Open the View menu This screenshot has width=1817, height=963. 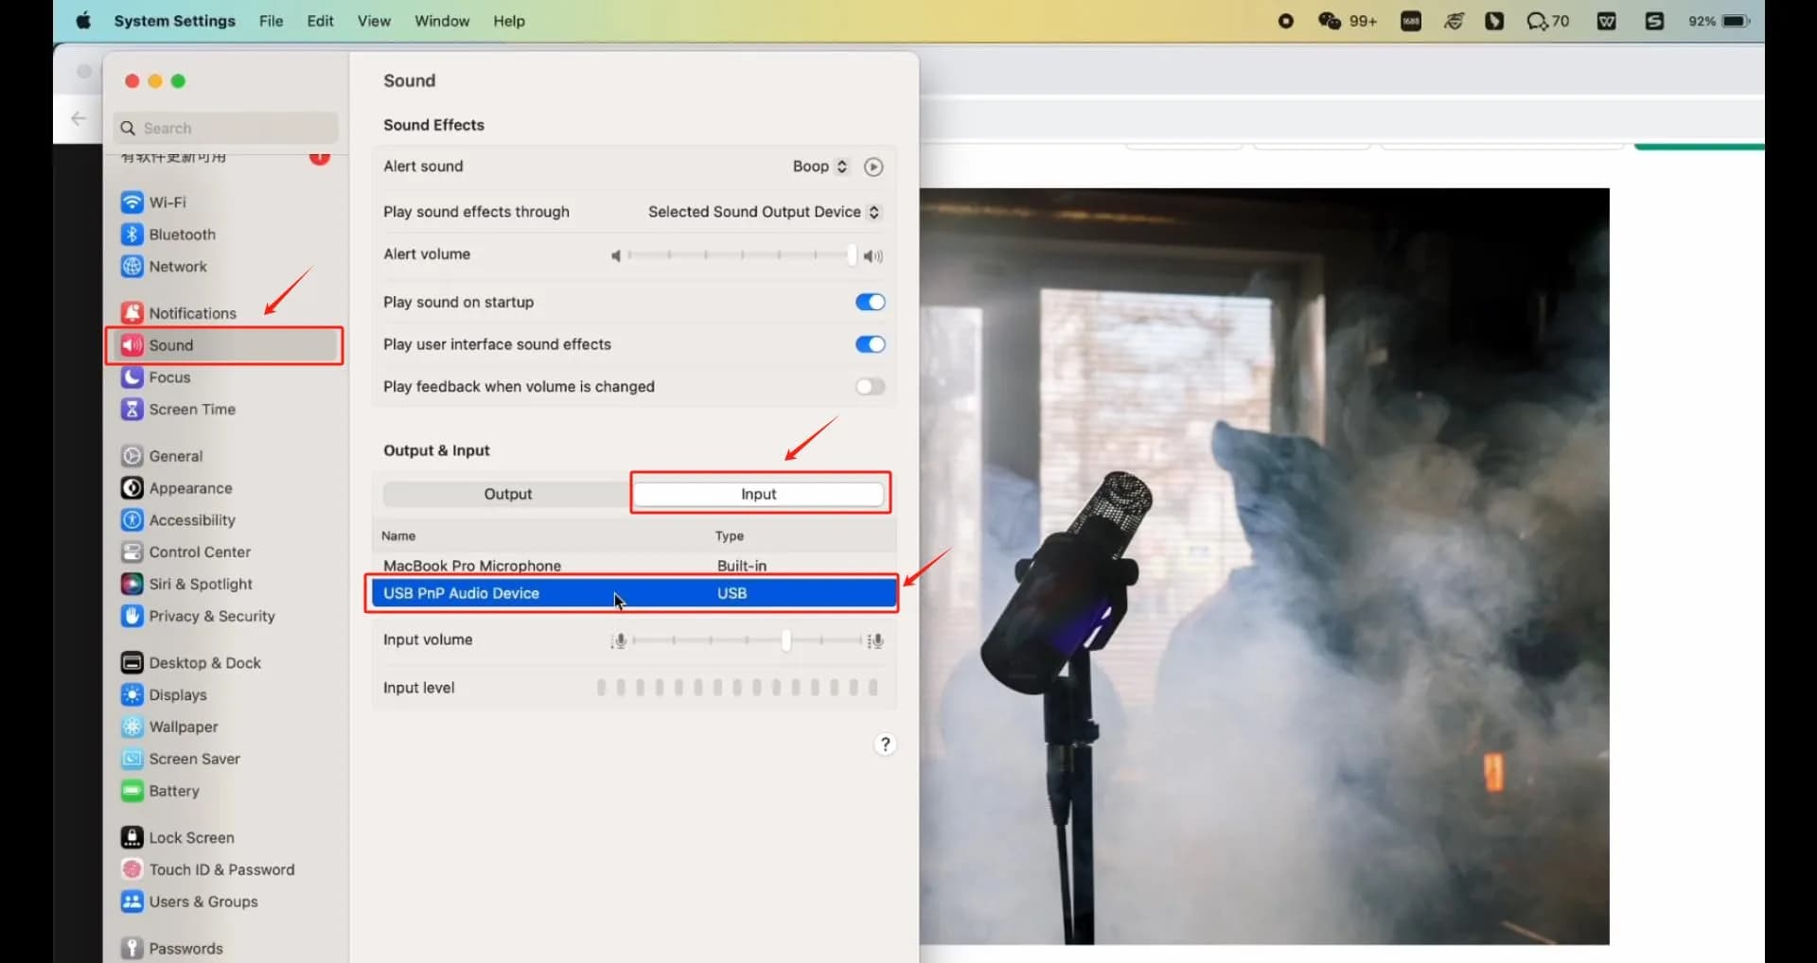pyautogui.click(x=374, y=21)
